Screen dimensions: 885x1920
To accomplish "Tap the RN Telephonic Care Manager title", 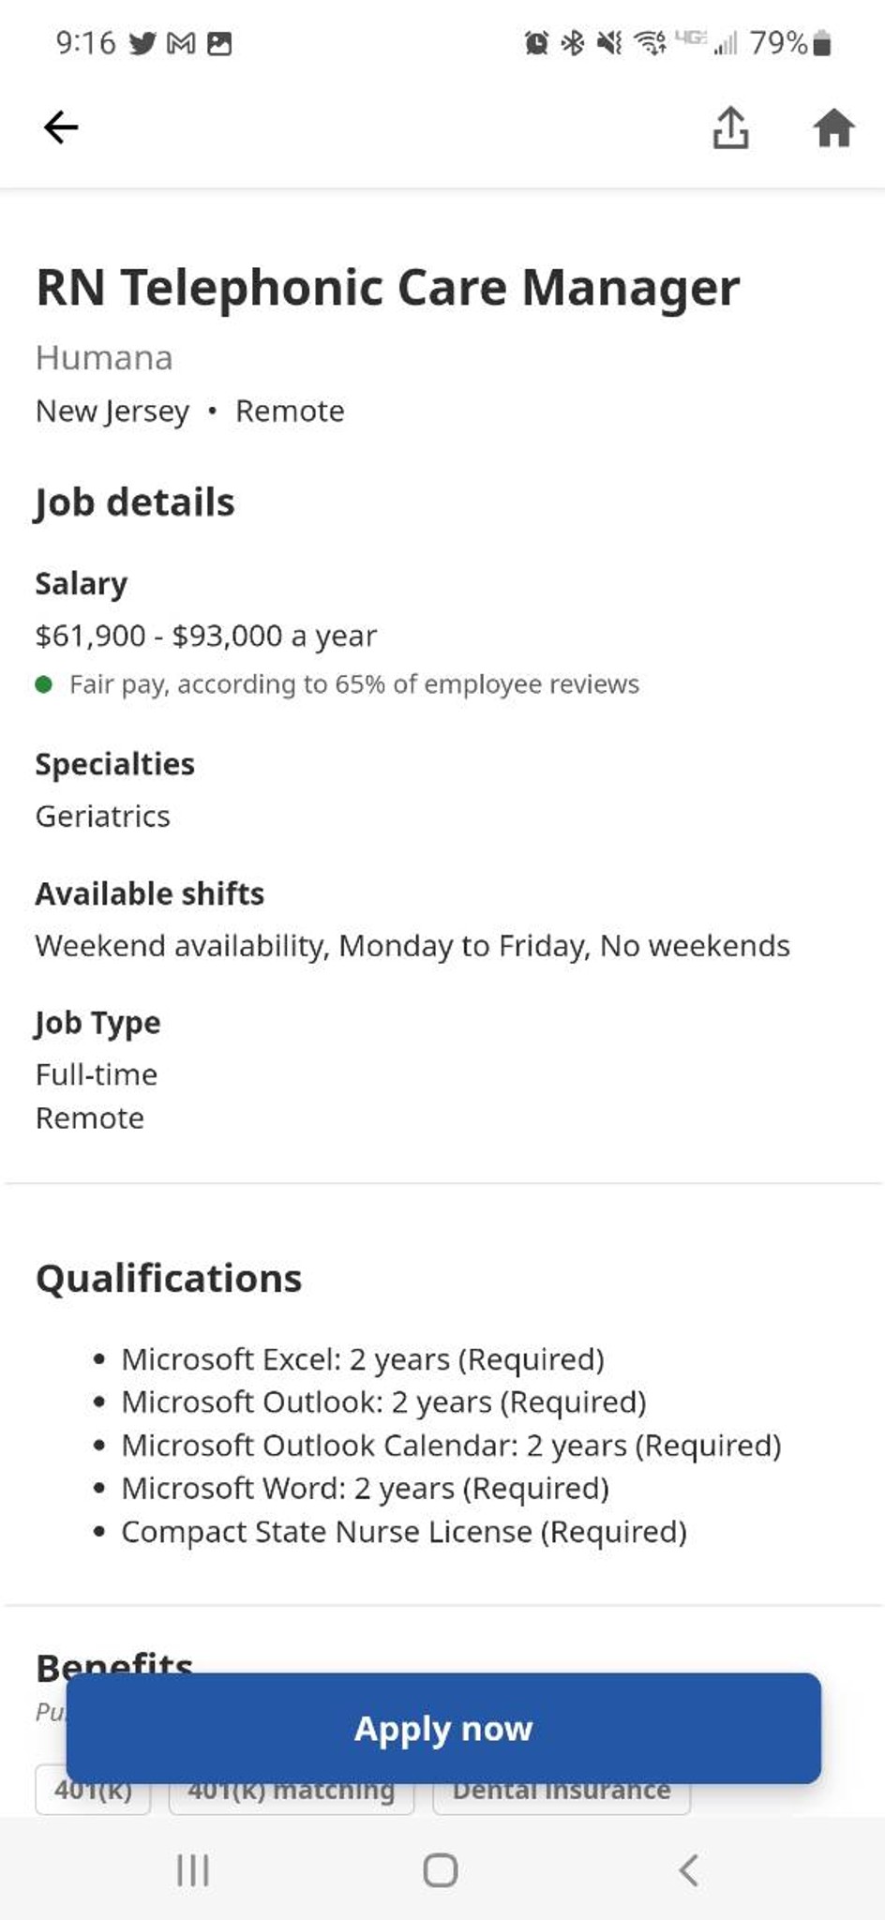I will (x=388, y=287).
